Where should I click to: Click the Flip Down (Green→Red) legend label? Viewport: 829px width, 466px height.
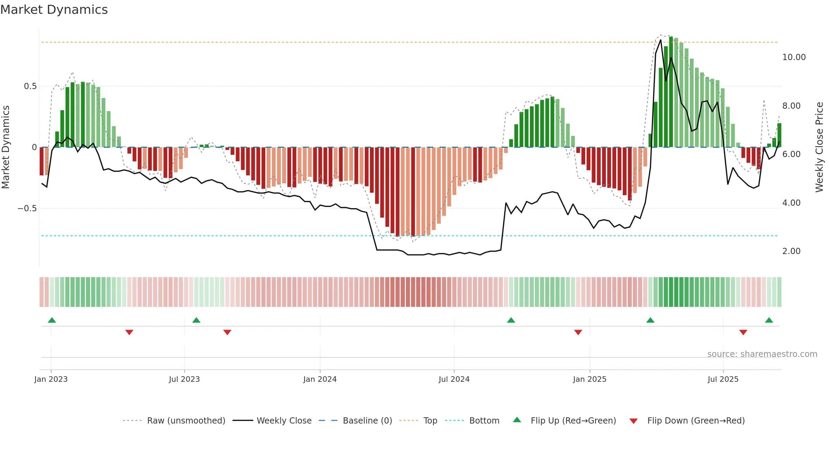point(696,420)
